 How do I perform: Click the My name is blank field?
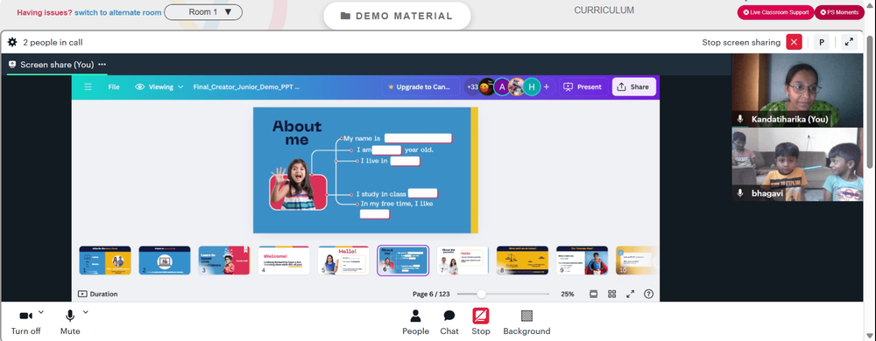tap(418, 138)
